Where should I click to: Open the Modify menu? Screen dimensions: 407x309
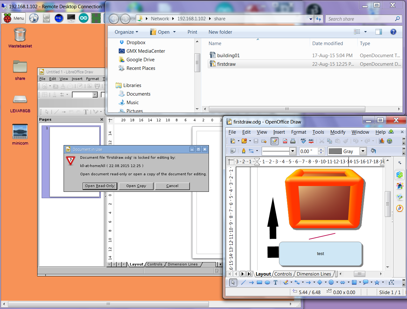337,132
